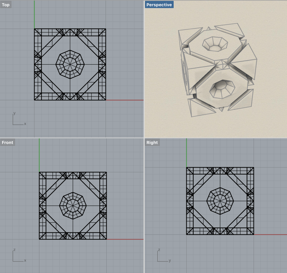Activate the Right viewport via its label
287x273 pixels.
[152, 142]
